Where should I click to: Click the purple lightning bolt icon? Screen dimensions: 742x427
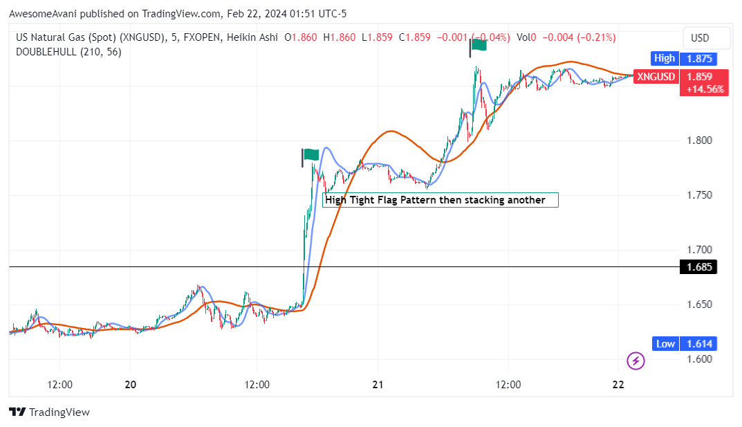click(636, 361)
